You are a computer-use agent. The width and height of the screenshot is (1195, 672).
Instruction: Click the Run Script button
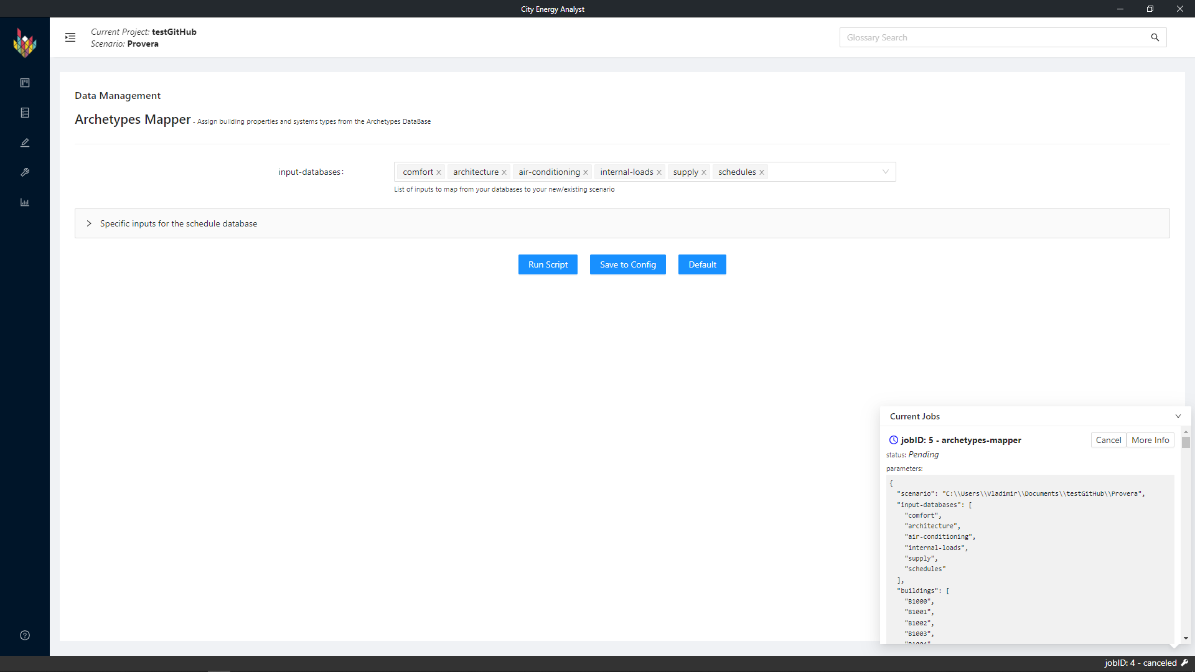tap(548, 264)
